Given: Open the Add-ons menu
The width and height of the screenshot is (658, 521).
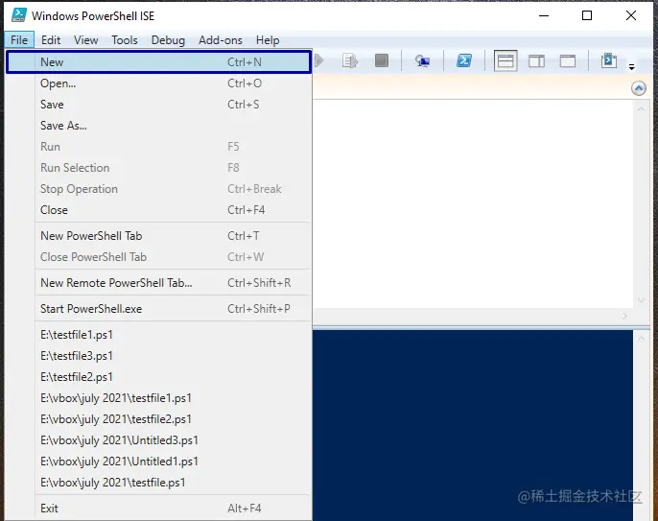Looking at the screenshot, I should click(221, 40).
